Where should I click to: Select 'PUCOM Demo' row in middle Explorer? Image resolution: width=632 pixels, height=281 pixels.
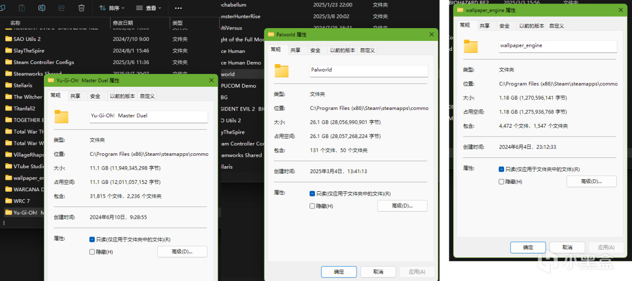[243, 86]
